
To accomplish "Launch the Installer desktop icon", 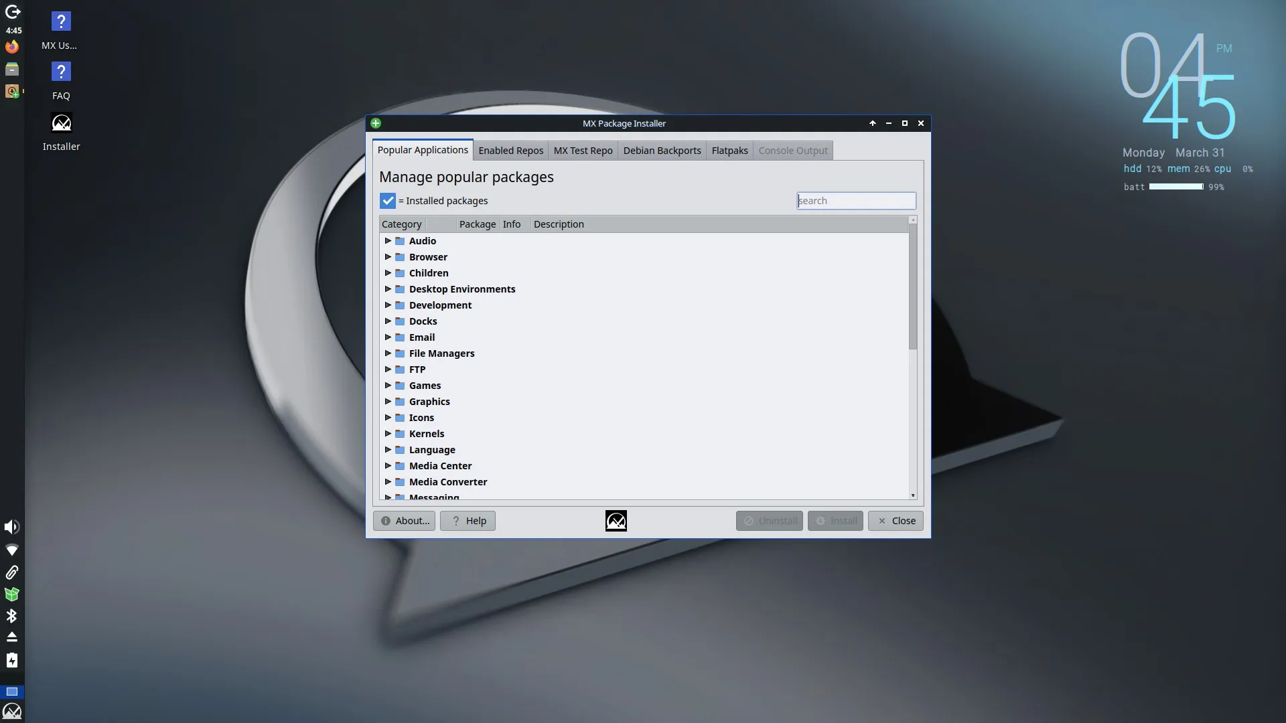I will pyautogui.click(x=61, y=132).
